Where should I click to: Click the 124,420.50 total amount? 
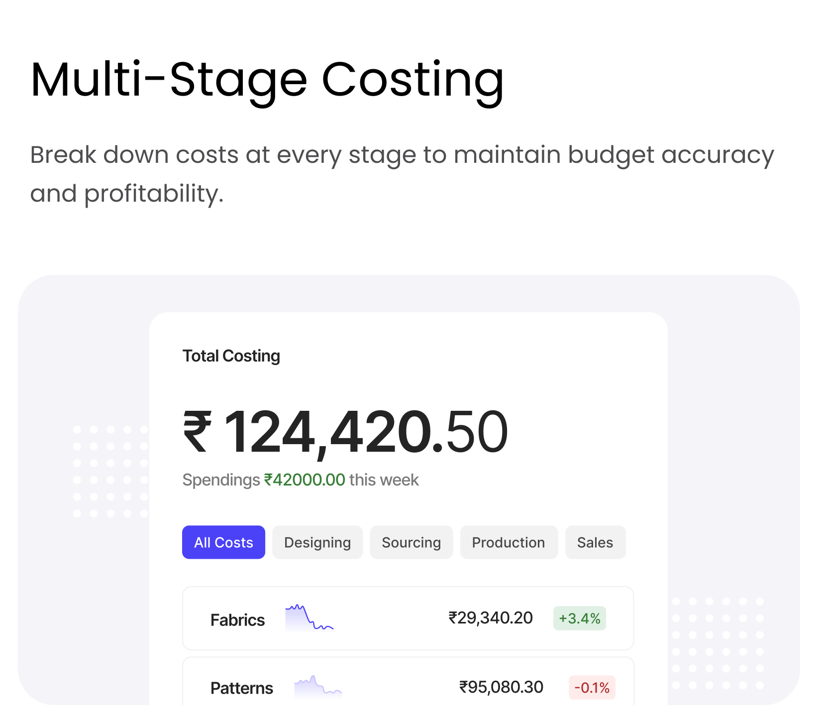pos(366,431)
